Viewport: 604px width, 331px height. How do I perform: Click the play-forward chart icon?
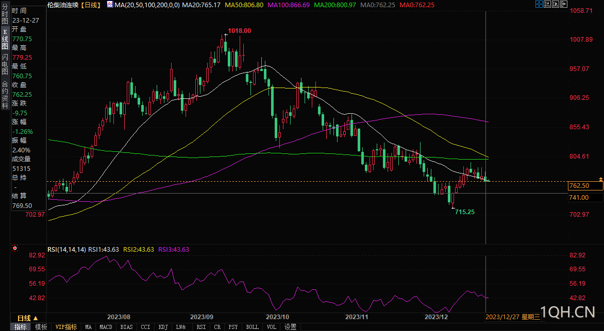(x=556, y=4)
